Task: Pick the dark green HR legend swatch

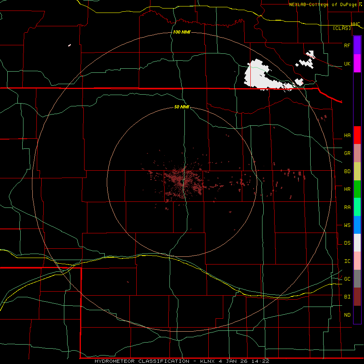Action: point(357,189)
